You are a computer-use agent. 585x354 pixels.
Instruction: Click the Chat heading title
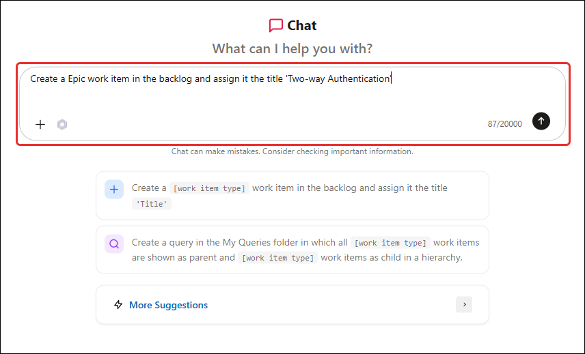pos(301,25)
